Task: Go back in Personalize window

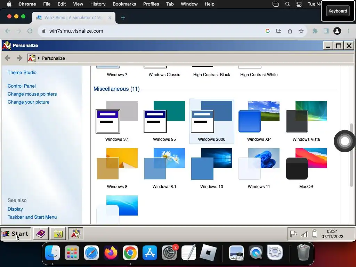Action: 8,58
